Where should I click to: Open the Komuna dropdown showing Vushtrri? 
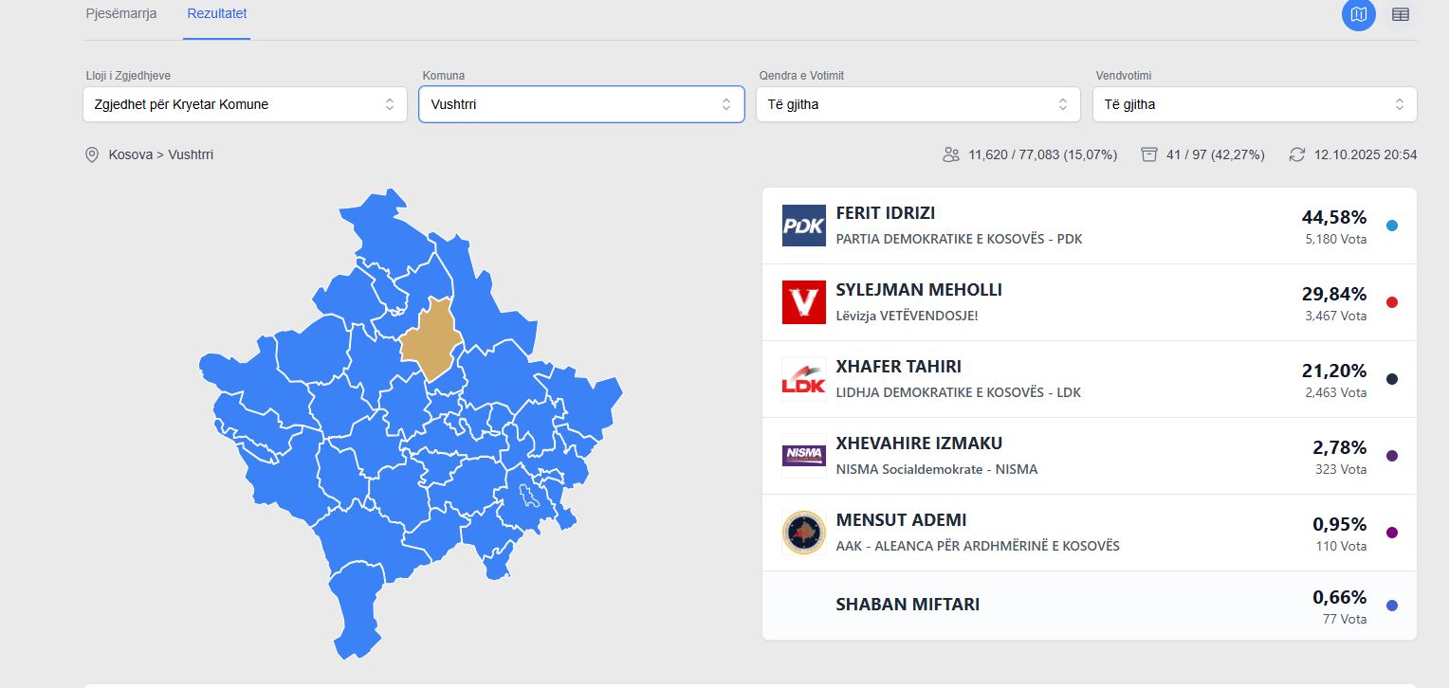point(581,104)
